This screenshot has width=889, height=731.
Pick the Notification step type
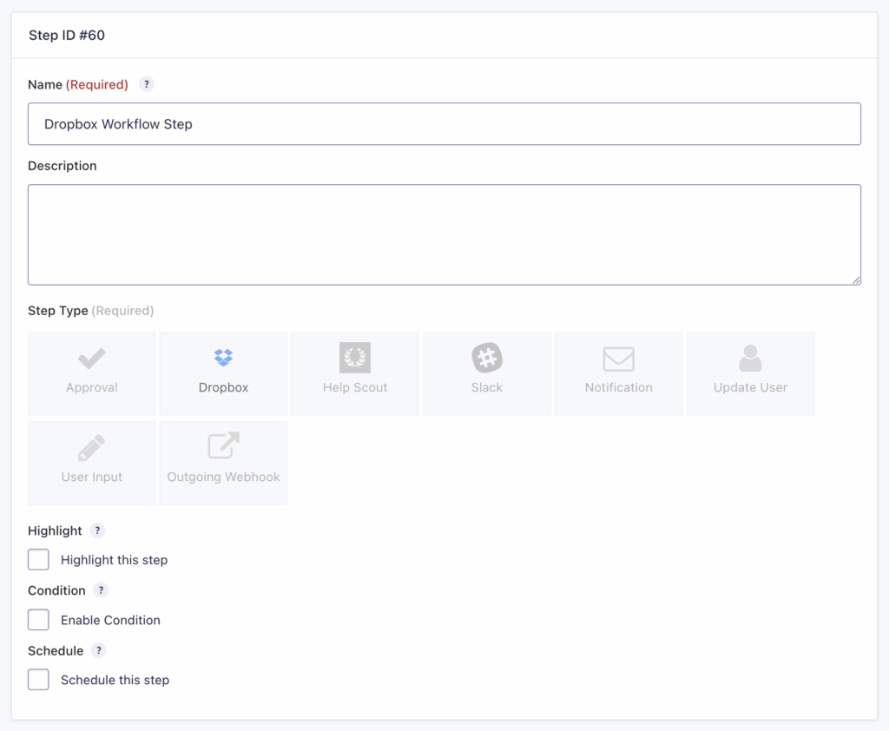pos(618,372)
